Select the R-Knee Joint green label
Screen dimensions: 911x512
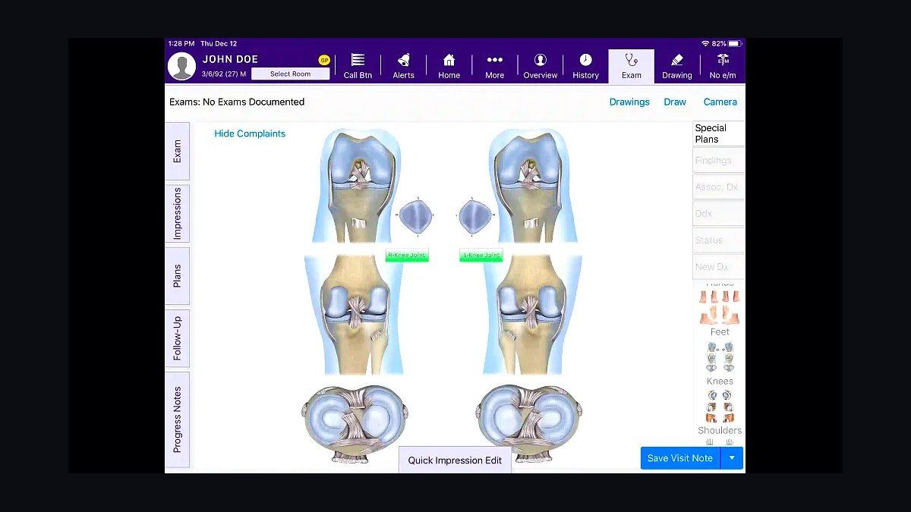coord(407,256)
